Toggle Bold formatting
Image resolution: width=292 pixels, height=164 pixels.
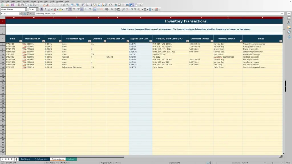(42, 9)
